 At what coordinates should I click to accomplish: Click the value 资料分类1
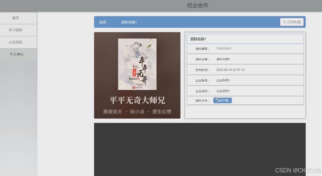[223, 59]
